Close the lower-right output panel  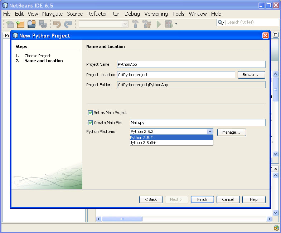pos(276,169)
